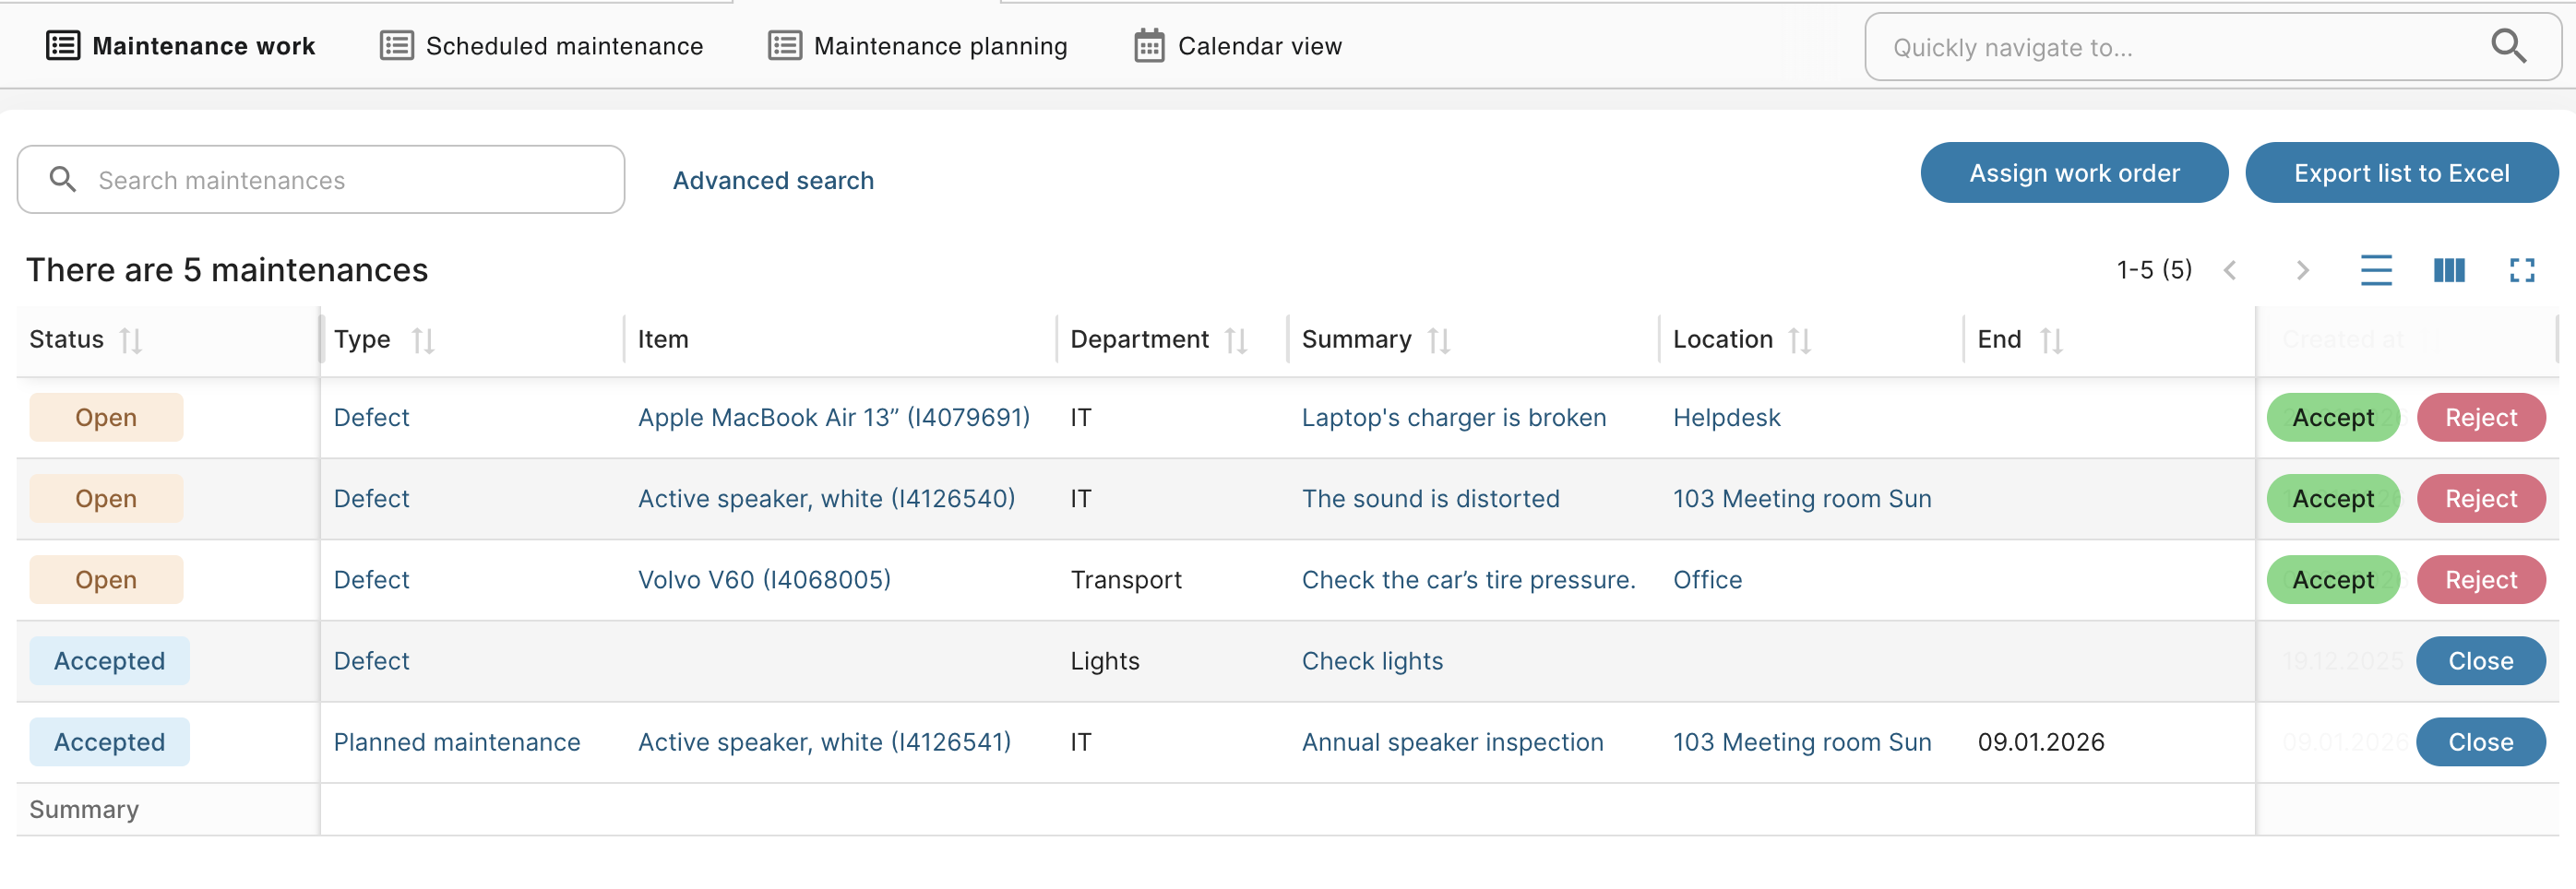Sort table by Status column
Screen dimensions: 2576x889
click(x=131, y=341)
